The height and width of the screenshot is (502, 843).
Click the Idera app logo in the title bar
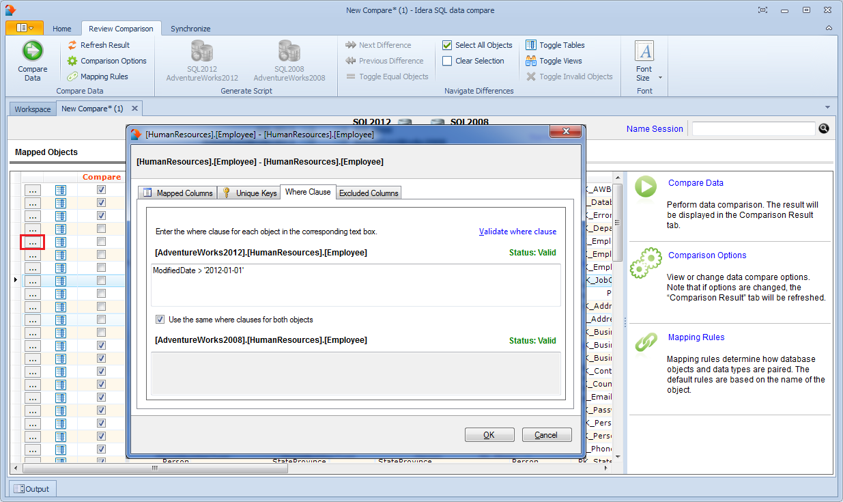pyautogui.click(x=10, y=10)
